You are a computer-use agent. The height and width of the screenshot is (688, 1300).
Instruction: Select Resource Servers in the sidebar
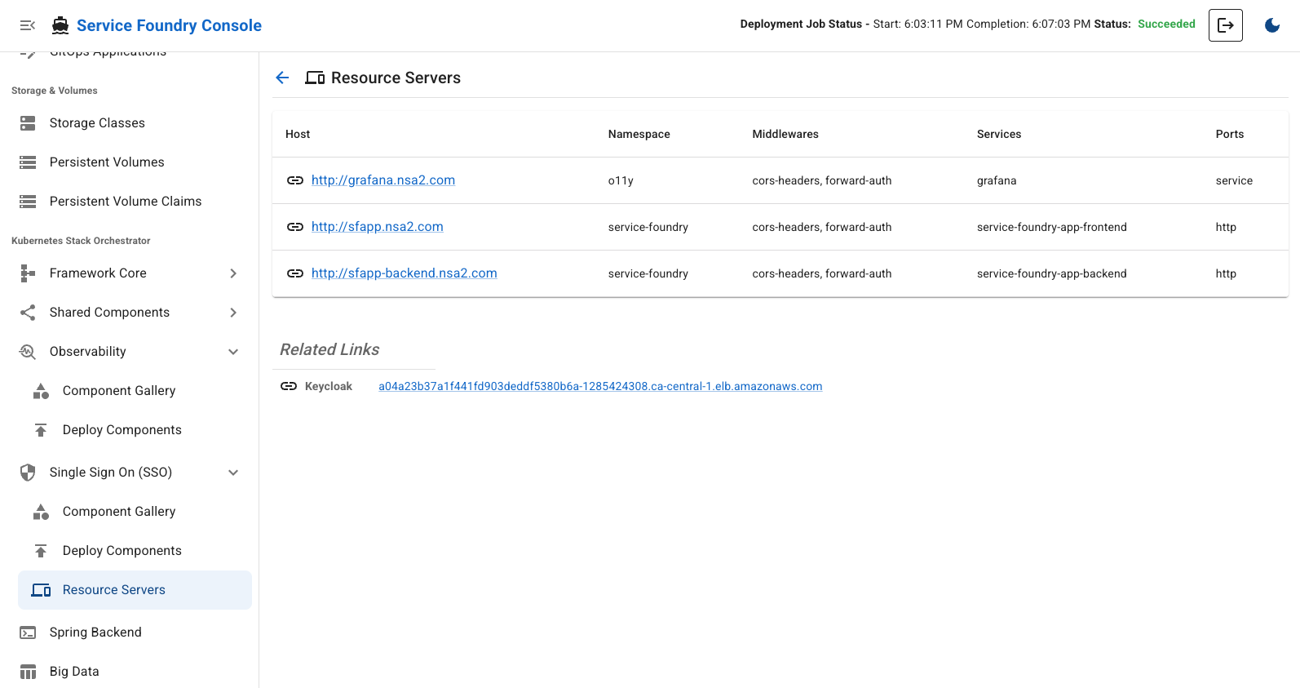click(135, 590)
